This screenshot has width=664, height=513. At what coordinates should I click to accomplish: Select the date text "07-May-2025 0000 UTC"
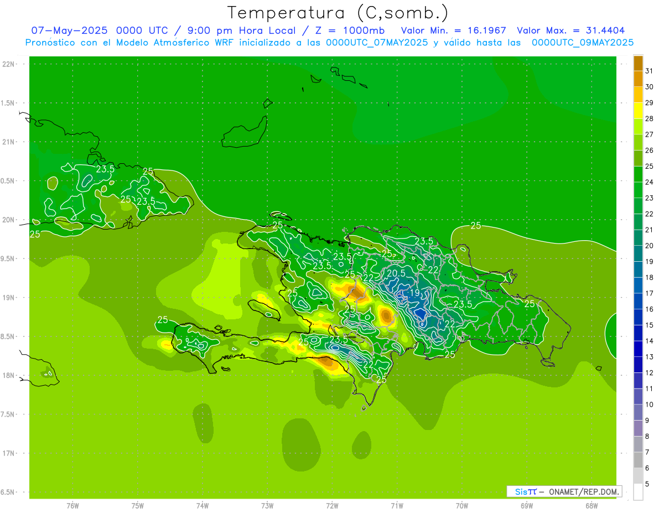98,30
